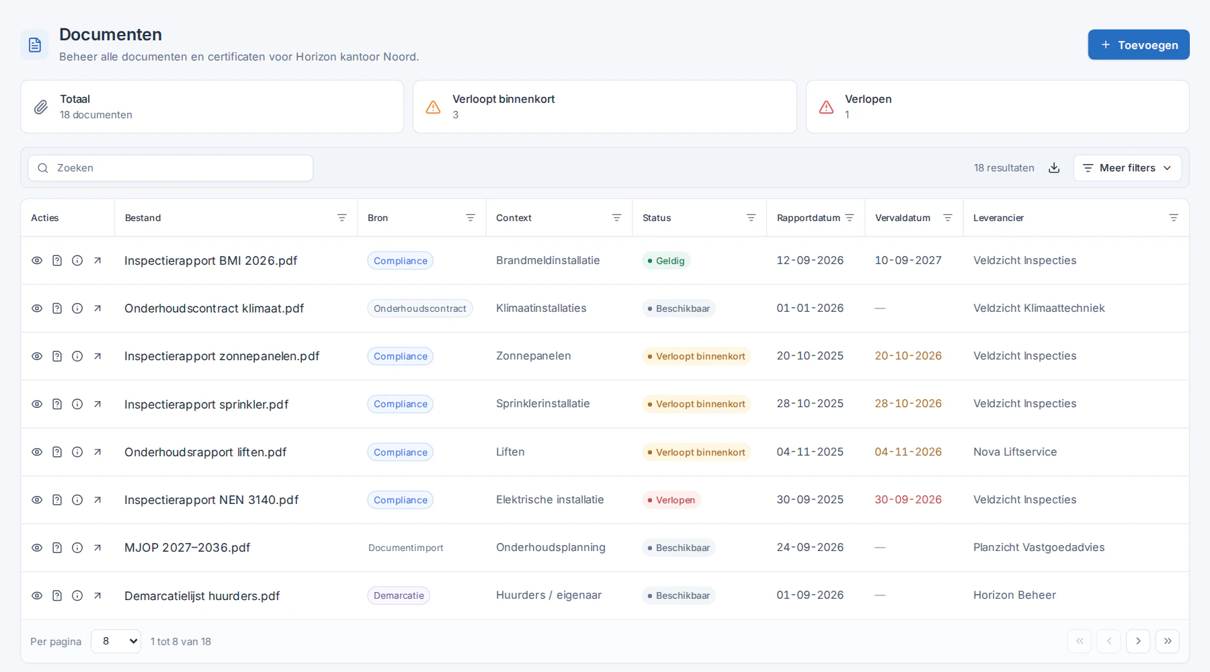Image resolution: width=1210 pixels, height=672 pixels.
Task: Open file icon for Inspectierapport sprinkler.pdf
Action: click(x=57, y=404)
